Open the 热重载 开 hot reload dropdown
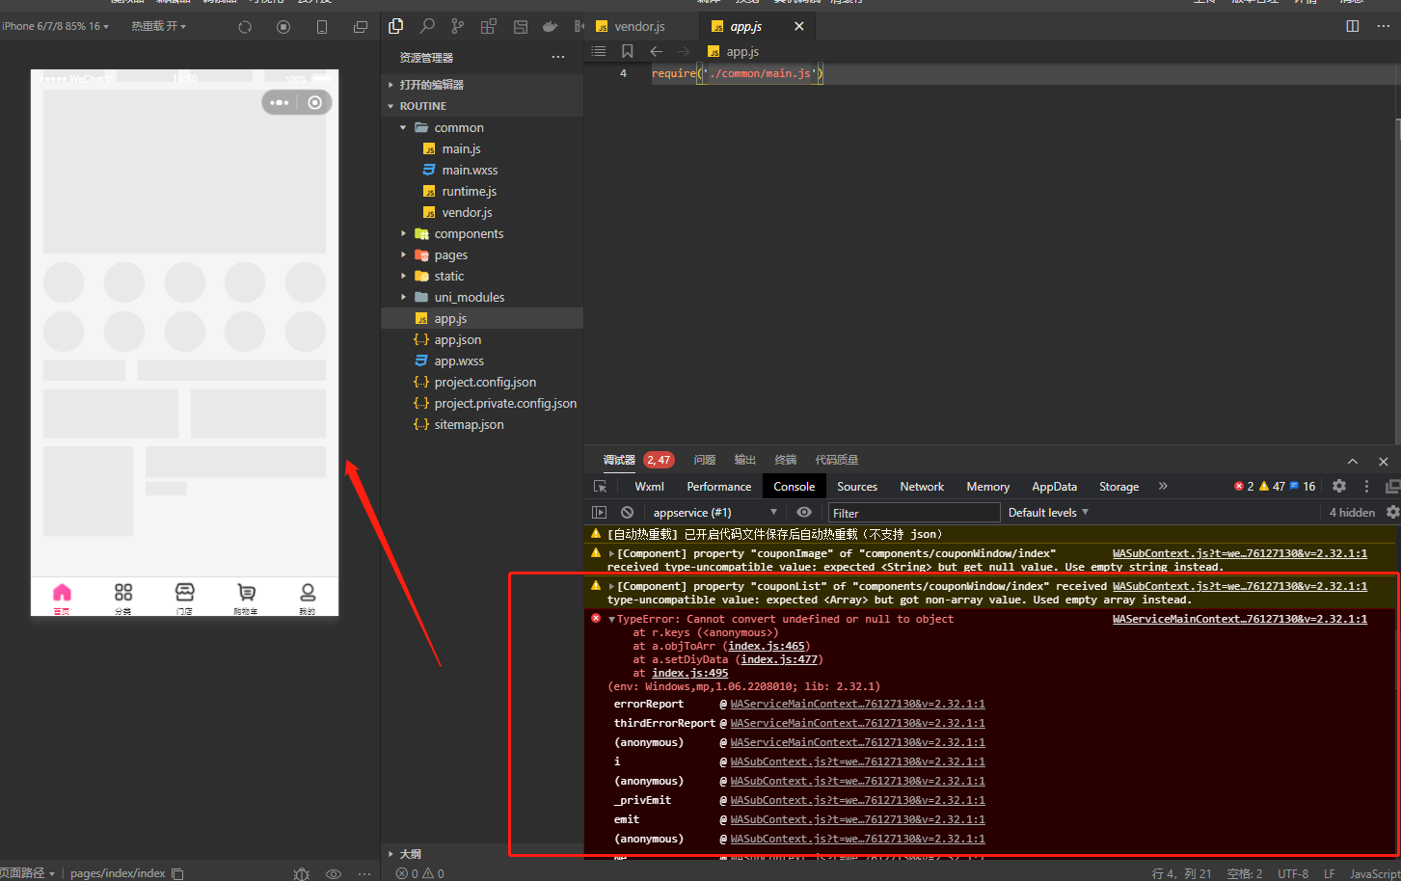1401x881 pixels. (159, 26)
